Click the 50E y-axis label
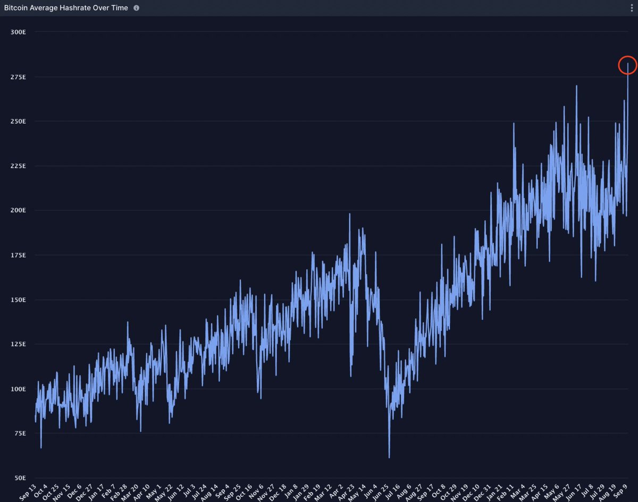 (20, 478)
